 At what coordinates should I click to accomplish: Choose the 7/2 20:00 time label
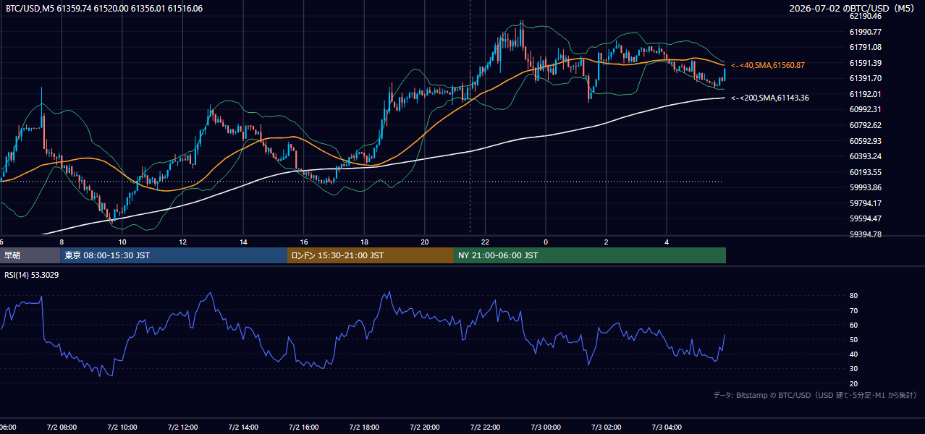click(x=425, y=427)
